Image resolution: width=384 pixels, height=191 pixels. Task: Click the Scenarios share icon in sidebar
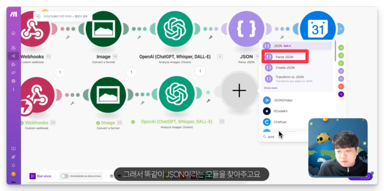coord(13,56)
